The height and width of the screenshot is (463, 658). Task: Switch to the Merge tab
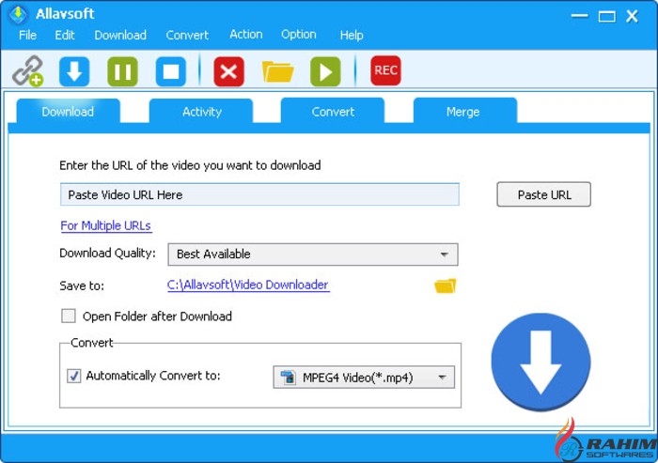point(465,111)
